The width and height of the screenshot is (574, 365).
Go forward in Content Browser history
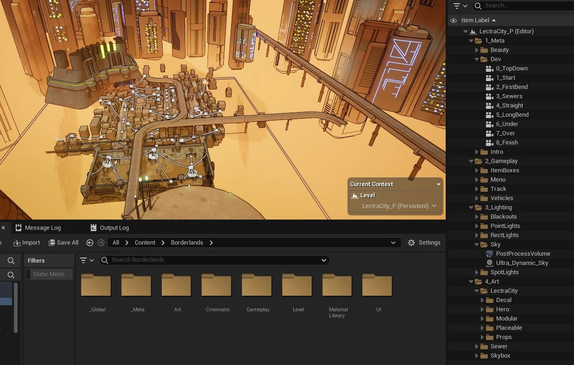point(101,243)
